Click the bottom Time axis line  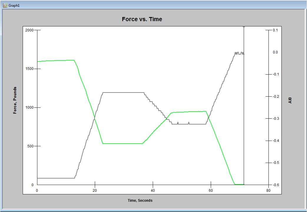[147, 185]
